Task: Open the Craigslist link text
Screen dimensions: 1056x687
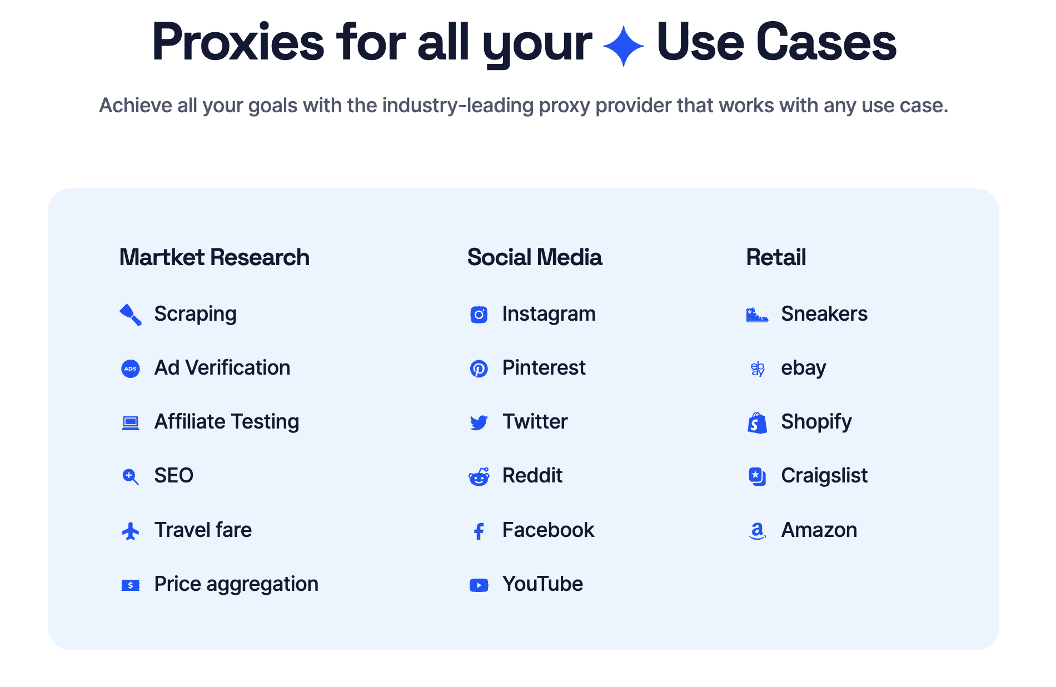Action: [824, 476]
